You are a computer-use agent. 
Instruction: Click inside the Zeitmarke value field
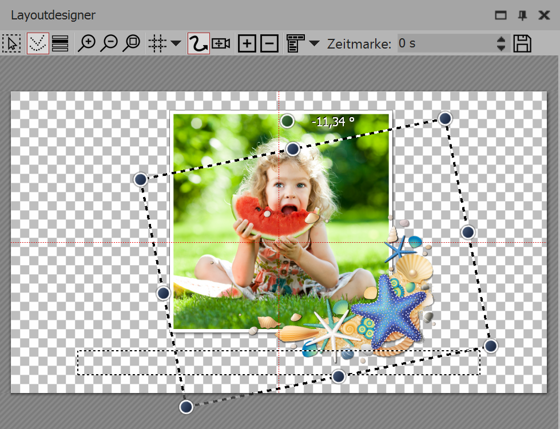[x=446, y=43]
